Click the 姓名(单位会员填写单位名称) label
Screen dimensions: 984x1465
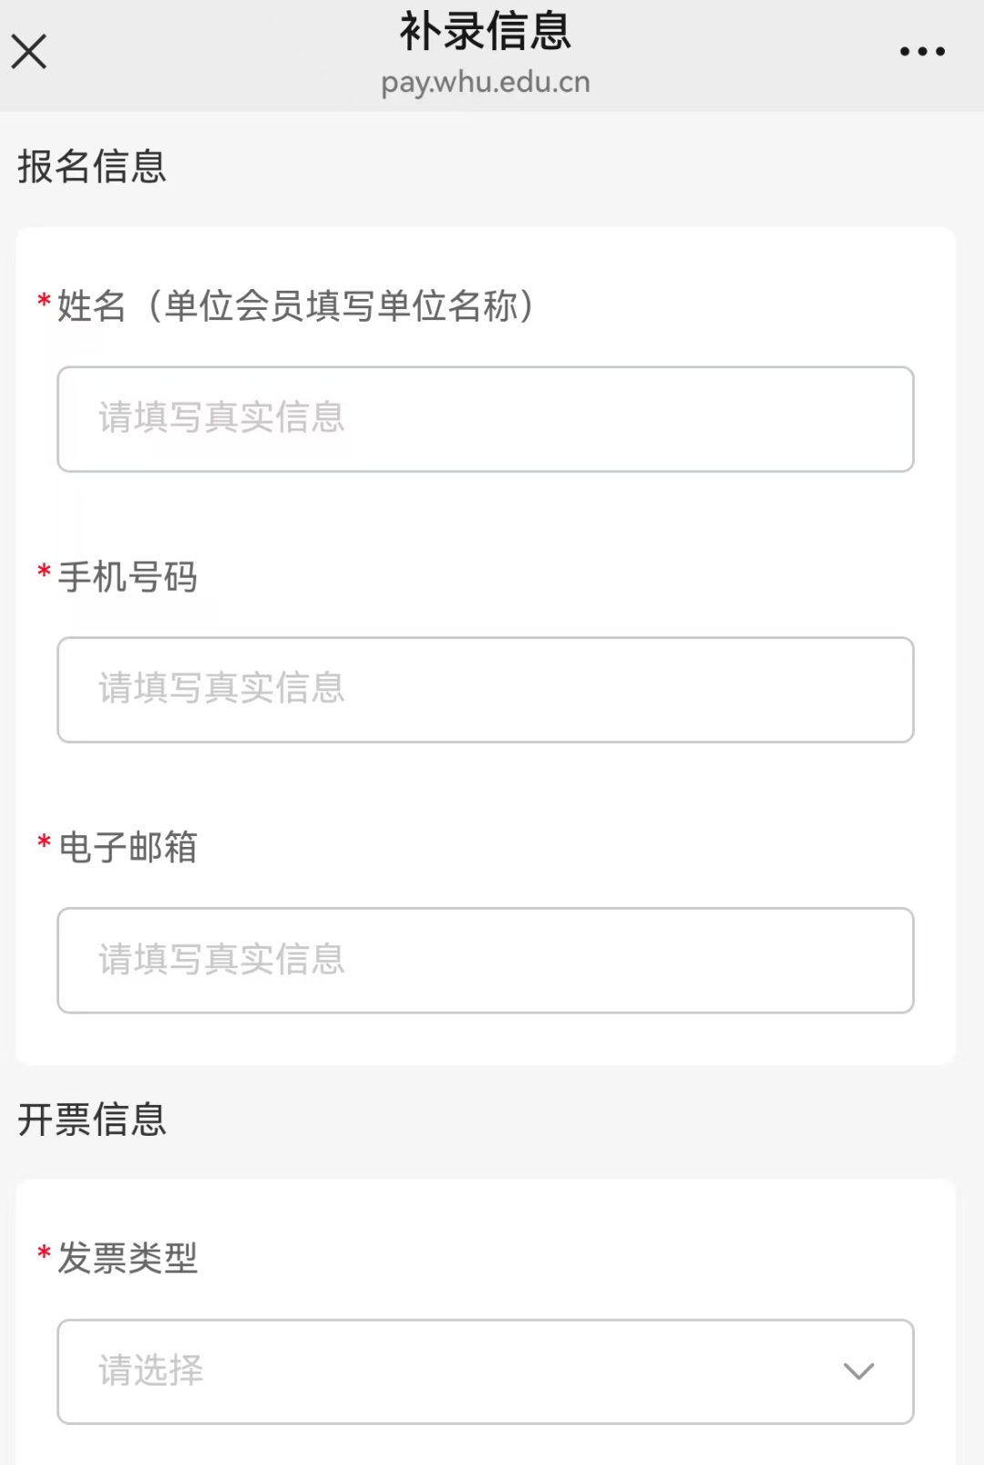pyautogui.click(x=296, y=306)
